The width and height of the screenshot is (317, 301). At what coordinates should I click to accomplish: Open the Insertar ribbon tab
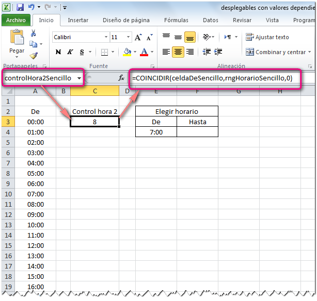78,21
